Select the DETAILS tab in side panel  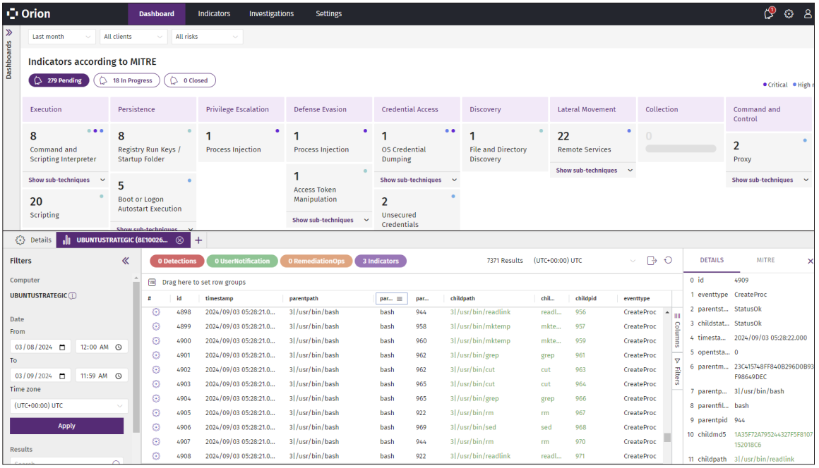pyautogui.click(x=712, y=260)
